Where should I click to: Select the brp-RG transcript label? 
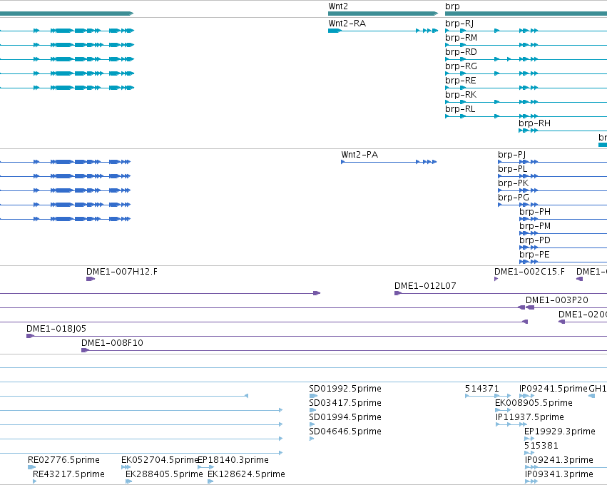point(461,66)
